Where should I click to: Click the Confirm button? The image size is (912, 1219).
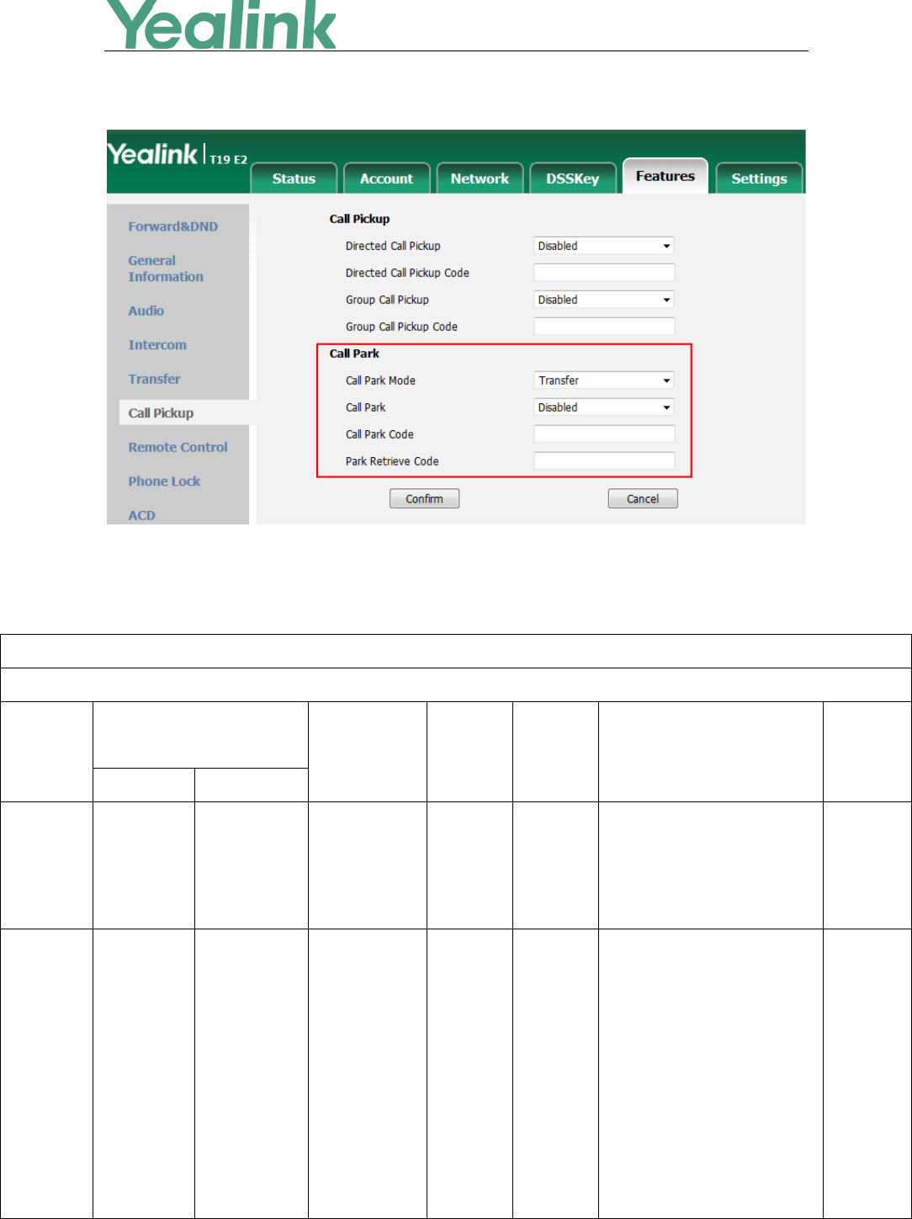click(x=424, y=499)
